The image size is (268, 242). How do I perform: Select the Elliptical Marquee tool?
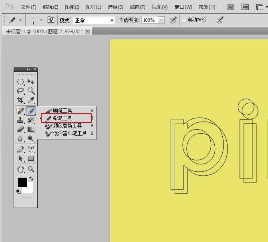20,82
